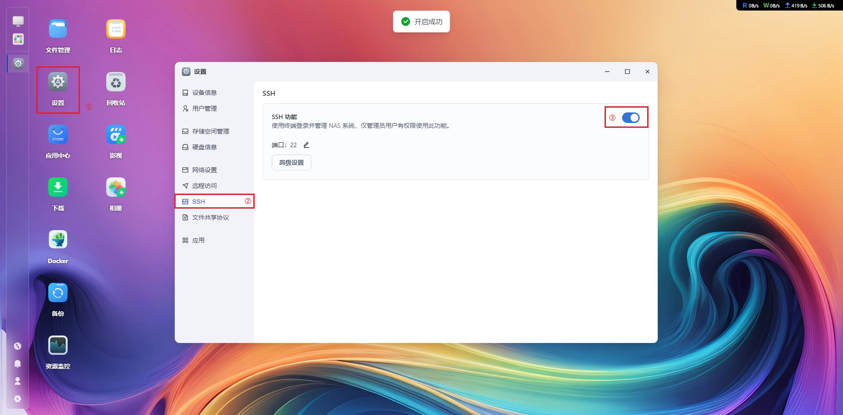Disable the SSH 功能 toggle switch
843x415 pixels.
tap(630, 118)
